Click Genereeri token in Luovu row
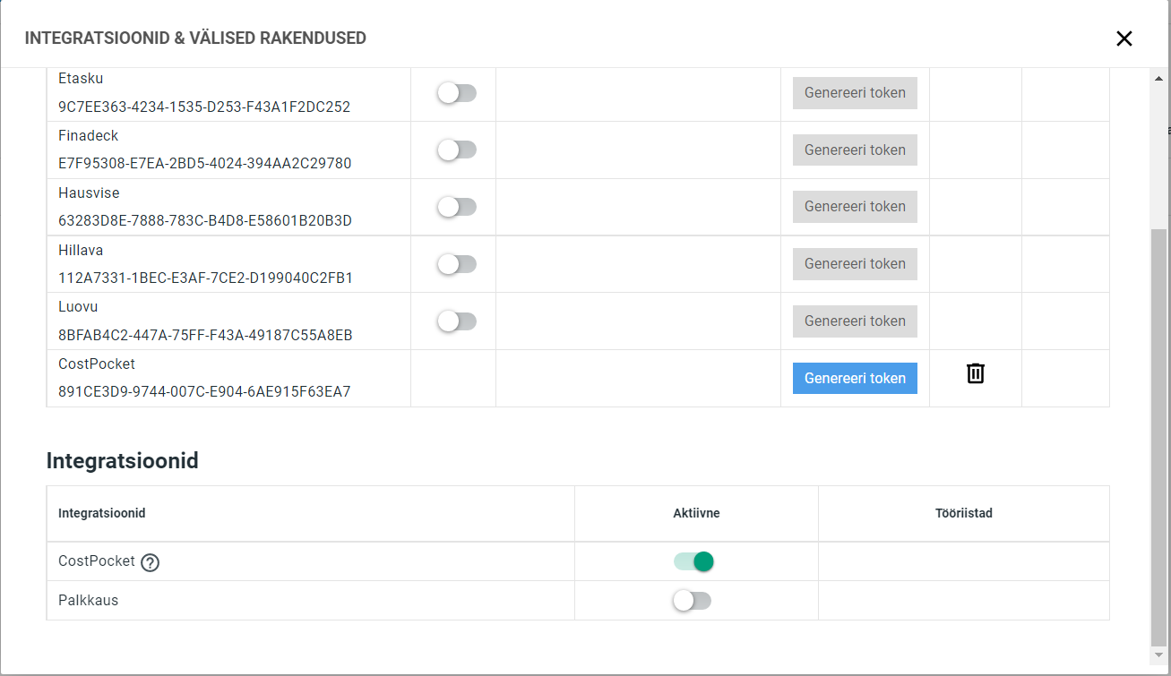The height and width of the screenshot is (676, 1171). point(855,321)
